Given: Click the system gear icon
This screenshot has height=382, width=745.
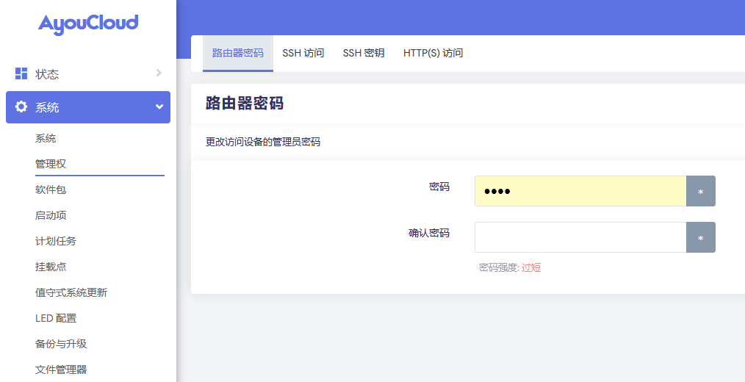Looking at the screenshot, I should coord(21,107).
